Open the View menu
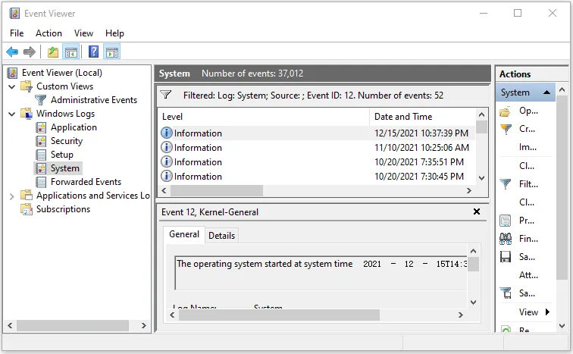Screen dimensions: 573x354 click(83, 33)
